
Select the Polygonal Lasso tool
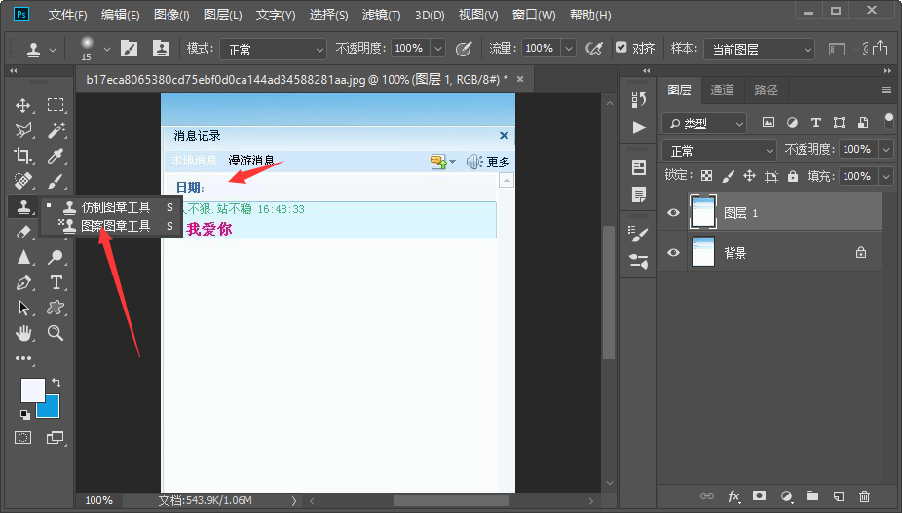point(23,130)
